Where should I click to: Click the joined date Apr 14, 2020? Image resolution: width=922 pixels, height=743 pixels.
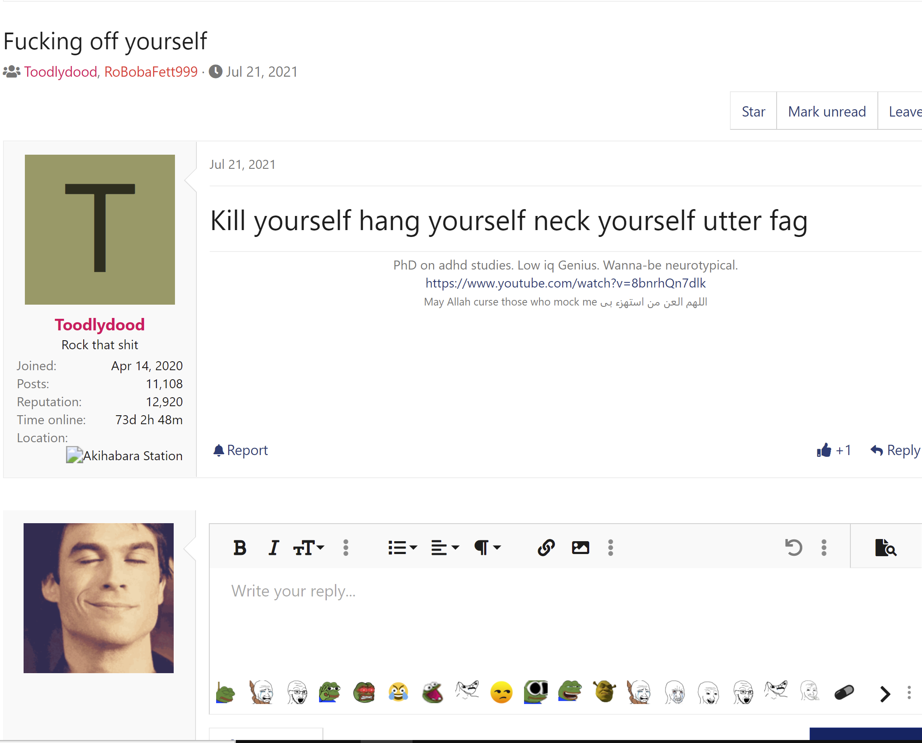(147, 366)
